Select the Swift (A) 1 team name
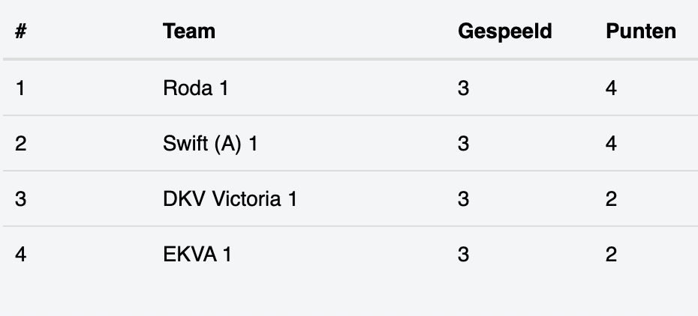The image size is (698, 316). point(210,144)
